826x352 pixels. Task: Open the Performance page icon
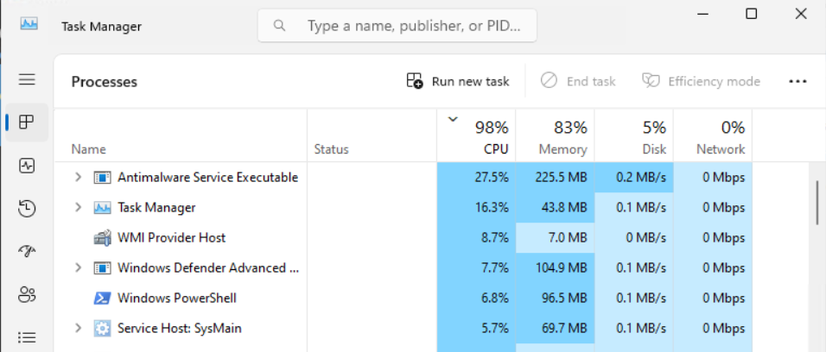click(27, 165)
